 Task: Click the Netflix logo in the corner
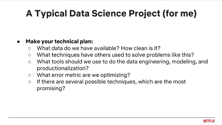pyautogui.click(x=209, y=121)
